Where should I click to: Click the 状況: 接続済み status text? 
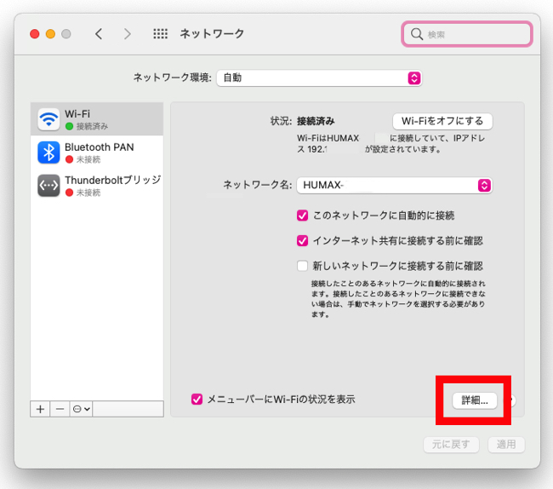(302, 121)
